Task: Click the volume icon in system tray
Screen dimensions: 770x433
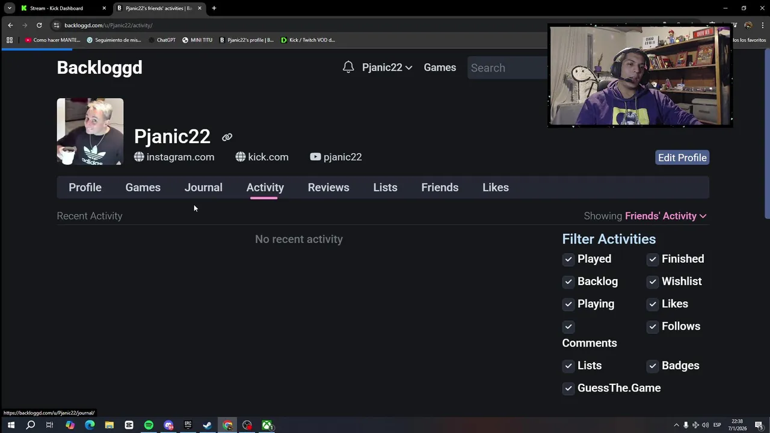Action: [x=705, y=425]
